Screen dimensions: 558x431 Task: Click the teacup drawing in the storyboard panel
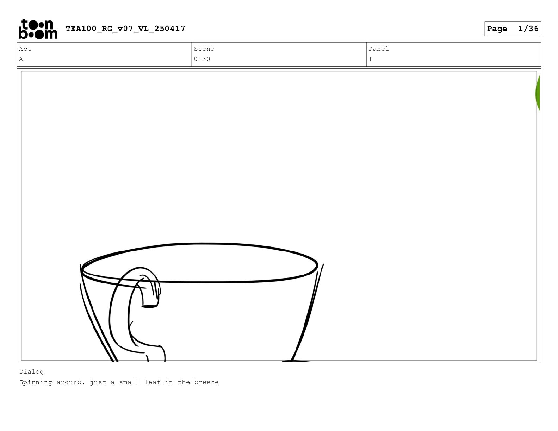tap(202, 302)
